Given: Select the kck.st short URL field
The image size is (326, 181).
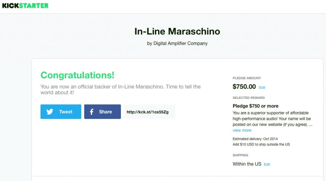Looking at the screenshot, I should (x=150, y=112).
